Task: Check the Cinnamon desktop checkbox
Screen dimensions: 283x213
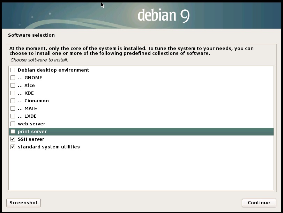Action: click(x=13, y=101)
